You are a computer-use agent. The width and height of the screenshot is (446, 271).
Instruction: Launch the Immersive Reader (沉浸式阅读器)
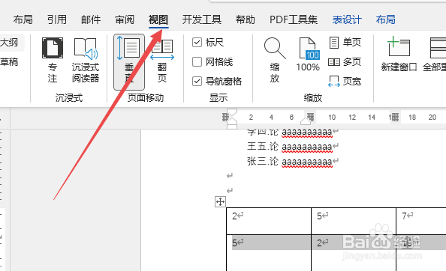[x=86, y=60]
